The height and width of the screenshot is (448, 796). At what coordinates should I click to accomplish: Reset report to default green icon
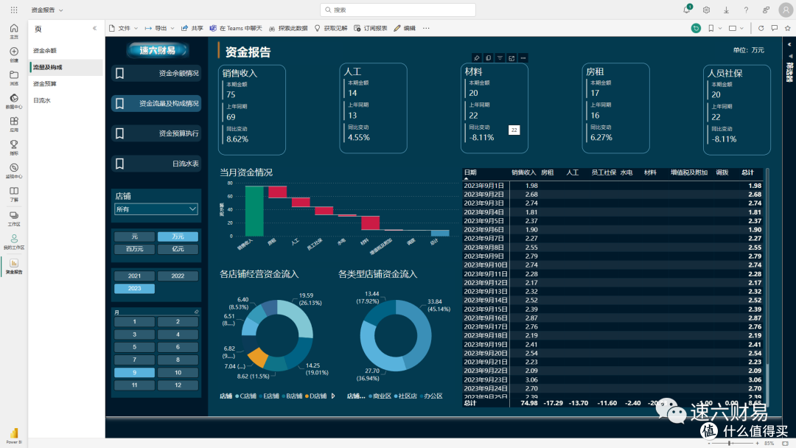pos(696,29)
